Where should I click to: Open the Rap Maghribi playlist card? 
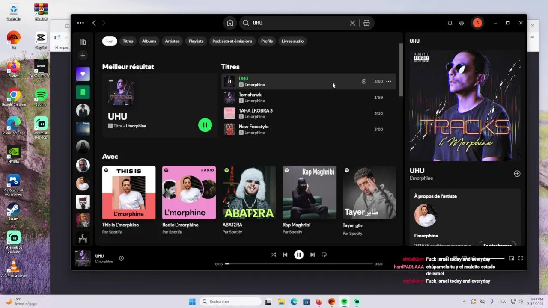pos(309,200)
